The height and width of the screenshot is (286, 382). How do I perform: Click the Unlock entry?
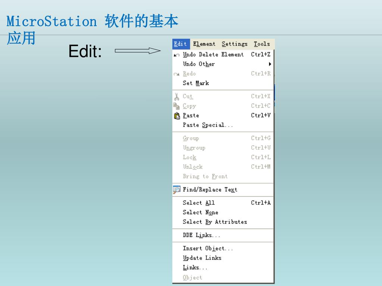point(223,166)
